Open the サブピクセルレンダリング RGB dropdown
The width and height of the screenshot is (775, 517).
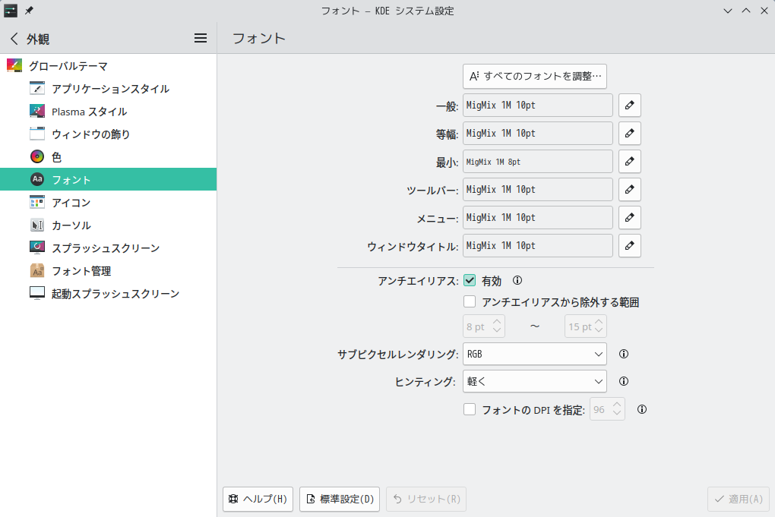point(535,354)
